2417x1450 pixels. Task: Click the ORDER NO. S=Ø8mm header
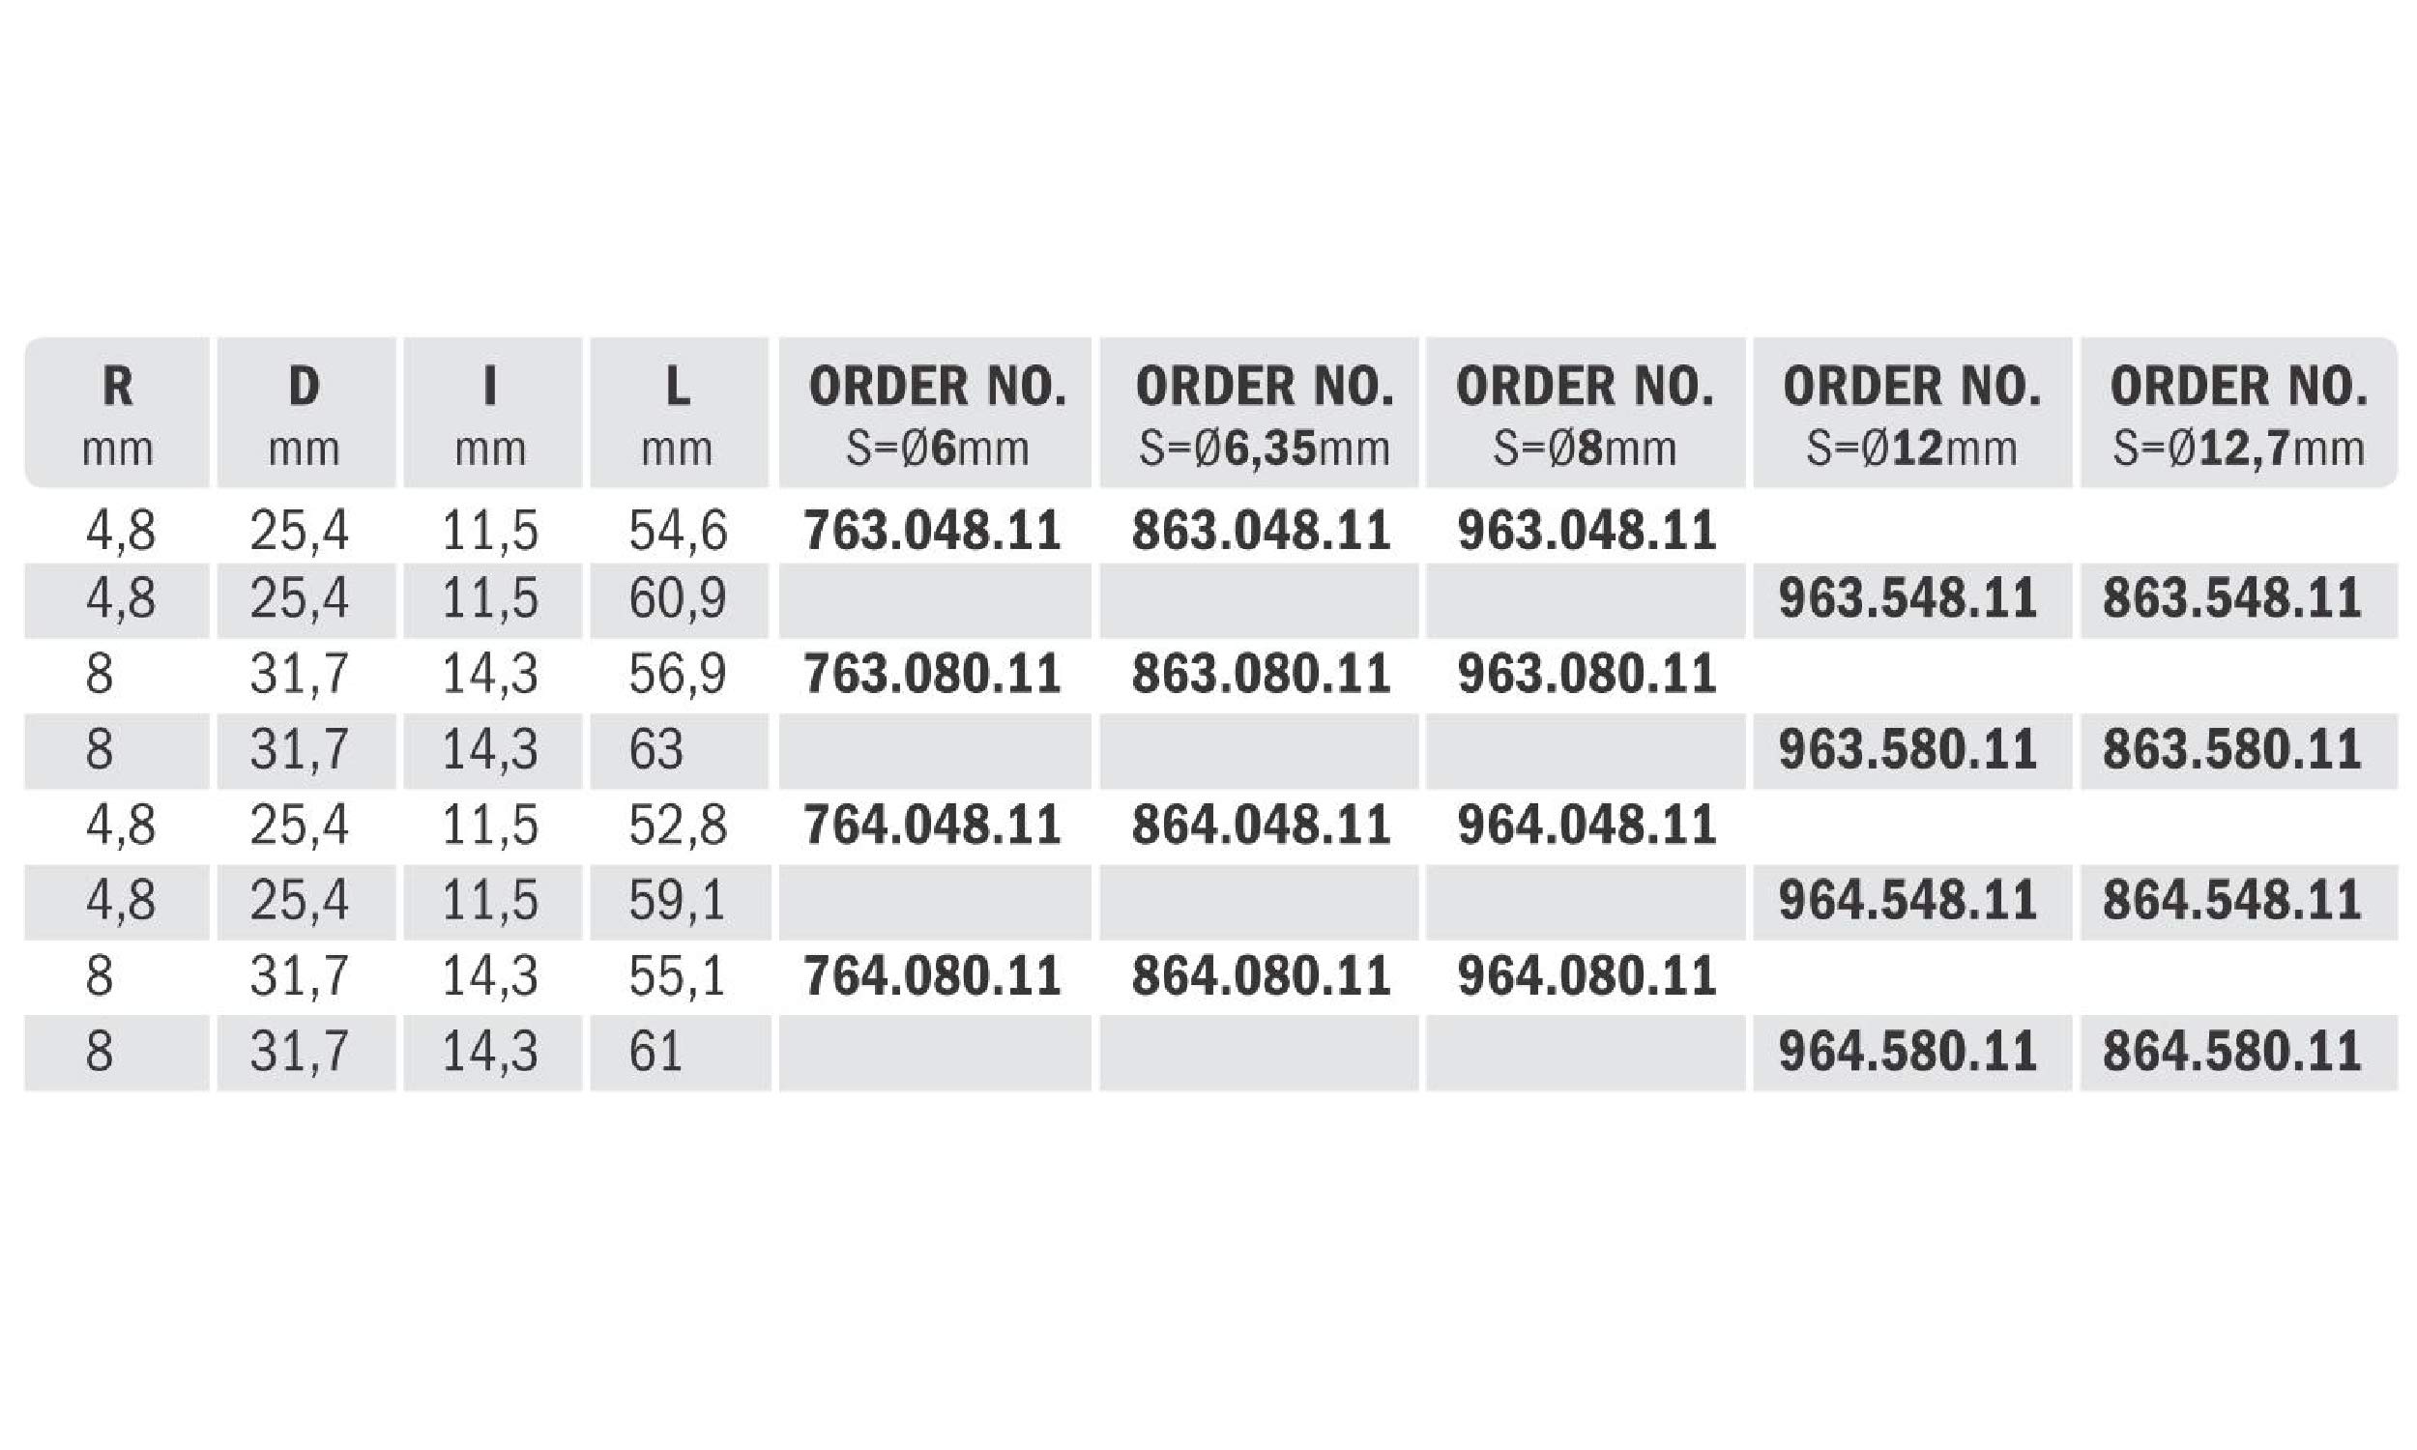coord(1585,413)
